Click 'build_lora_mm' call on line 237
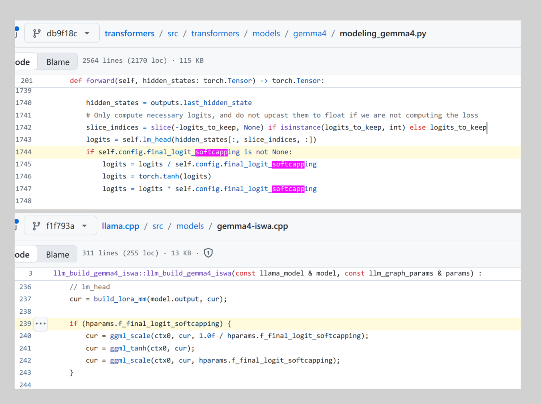The height and width of the screenshot is (404, 541). pyautogui.click(x=120, y=299)
